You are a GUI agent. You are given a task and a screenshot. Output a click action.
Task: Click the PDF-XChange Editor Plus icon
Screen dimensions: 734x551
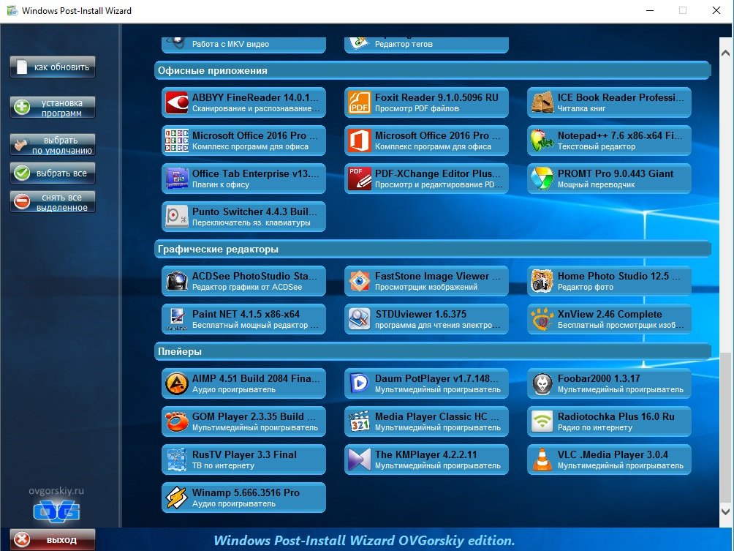pos(360,179)
